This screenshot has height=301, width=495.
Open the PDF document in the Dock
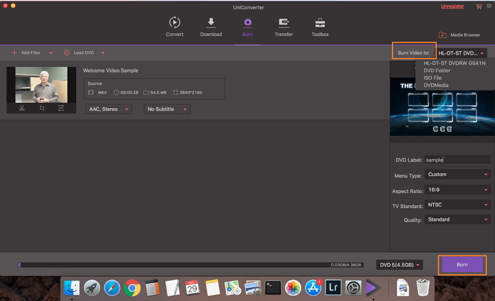tap(402, 288)
